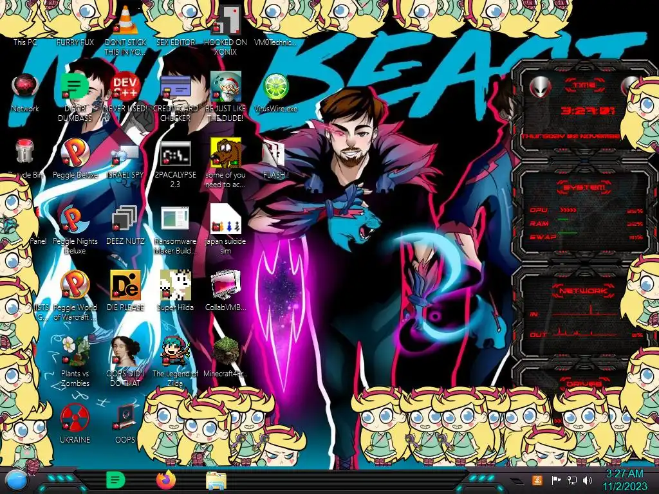Open the ISRAEL SPY shortcut
This screenshot has height=494, width=659.
[x=125, y=154]
